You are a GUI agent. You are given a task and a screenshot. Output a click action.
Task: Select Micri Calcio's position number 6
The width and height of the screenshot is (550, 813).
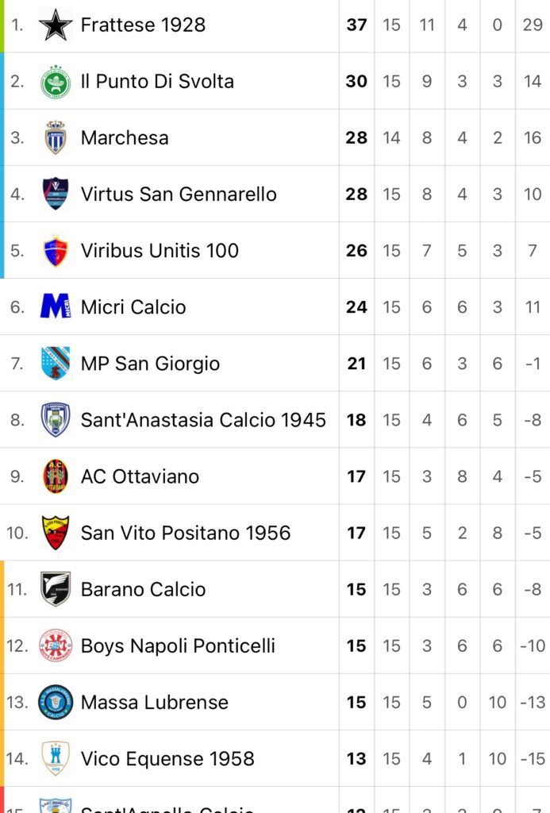pyautogui.click(x=17, y=307)
